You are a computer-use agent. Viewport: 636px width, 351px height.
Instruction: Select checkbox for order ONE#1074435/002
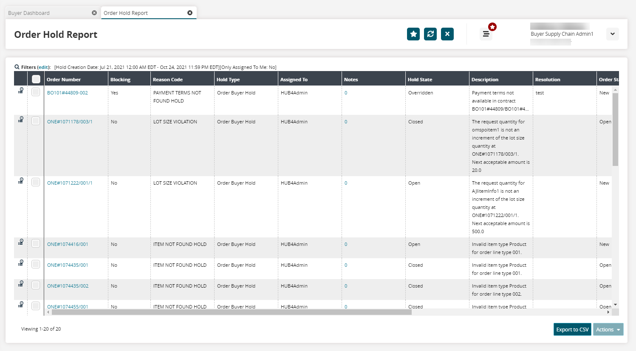coord(36,285)
